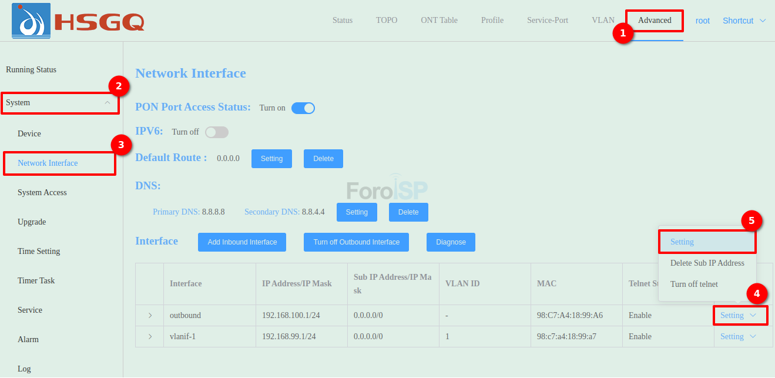
Task: Click Add Inbound Interface button
Action: pos(242,242)
